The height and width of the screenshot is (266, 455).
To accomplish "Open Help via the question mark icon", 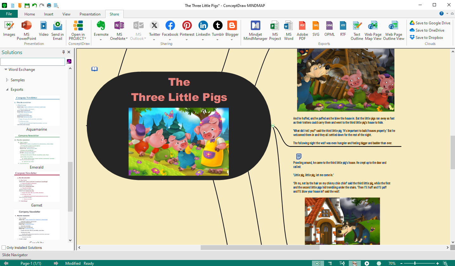I will click(x=441, y=14).
